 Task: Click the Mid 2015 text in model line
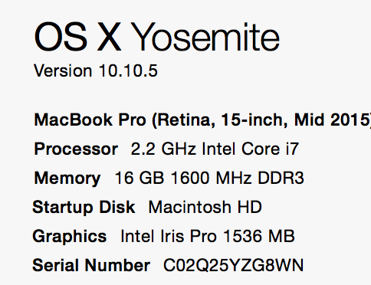[331, 120]
